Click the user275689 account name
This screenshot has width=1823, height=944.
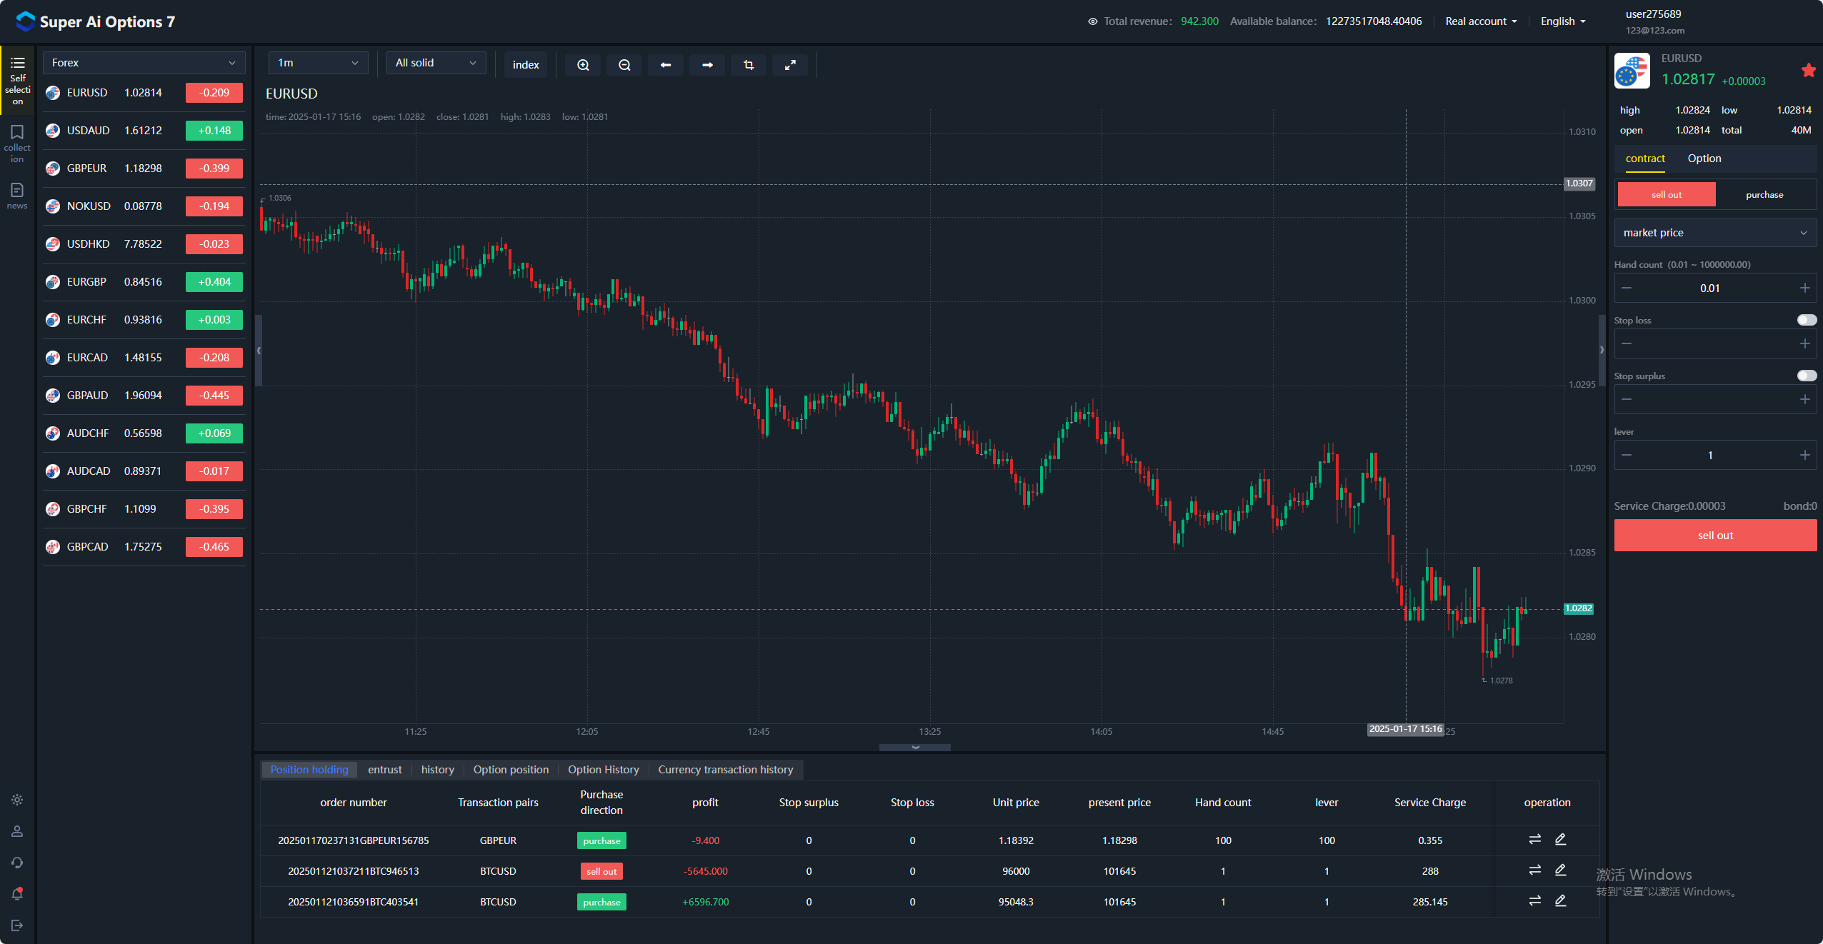[1653, 14]
